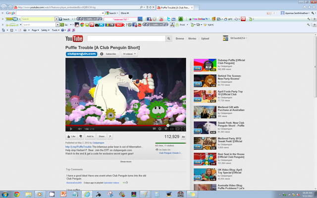Click the Share button

[x=102, y=137]
